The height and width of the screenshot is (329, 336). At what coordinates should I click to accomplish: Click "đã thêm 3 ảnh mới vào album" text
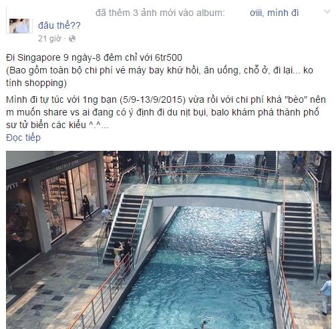[160, 13]
